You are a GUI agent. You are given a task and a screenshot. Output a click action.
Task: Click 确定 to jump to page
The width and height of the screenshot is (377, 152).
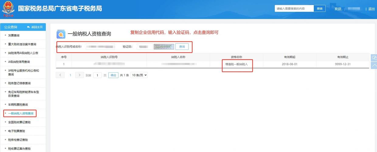click(x=113, y=75)
